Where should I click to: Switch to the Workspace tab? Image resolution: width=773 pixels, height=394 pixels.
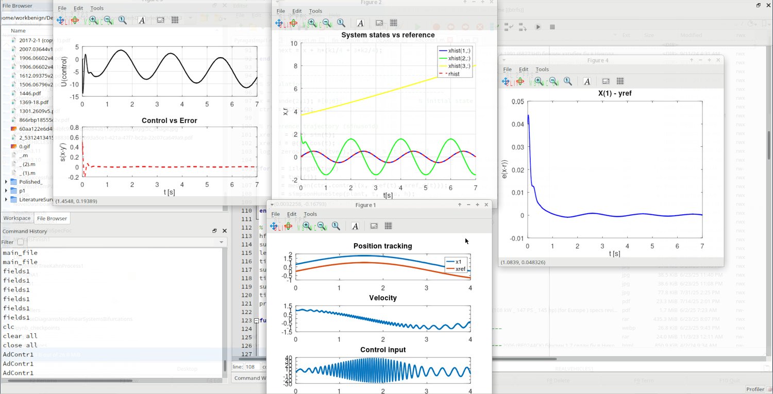coord(17,218)
